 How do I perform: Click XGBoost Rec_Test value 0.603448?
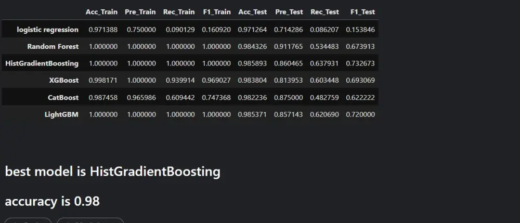(324, 81)
